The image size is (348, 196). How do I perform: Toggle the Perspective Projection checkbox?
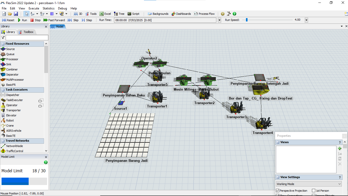tap(278, 191)
